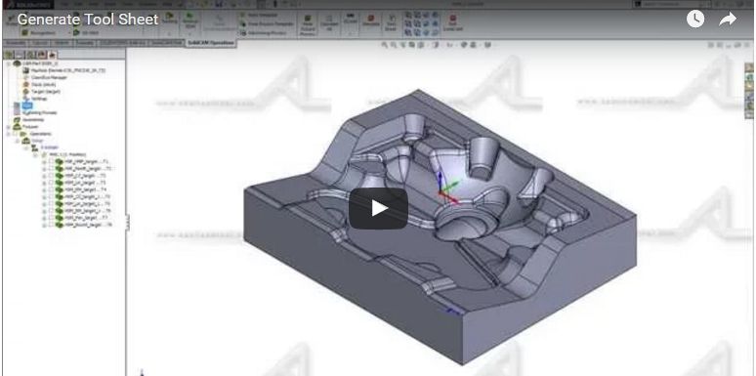Click the Exit SolidCAM icon
Viewport: 756px width, 376px height.
tap(452, 22)
